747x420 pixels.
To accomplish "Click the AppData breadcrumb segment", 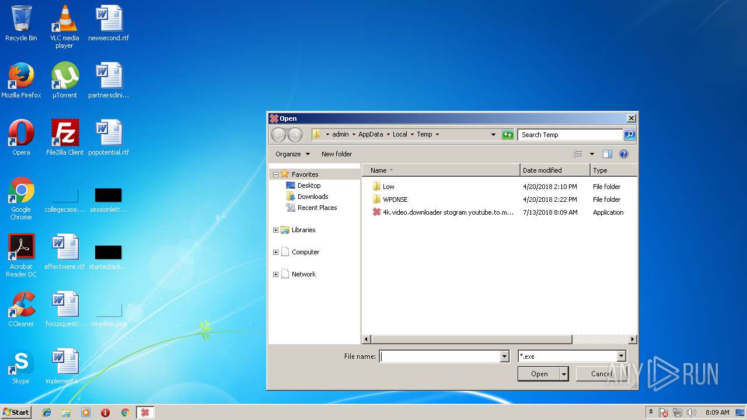I will (371, 134).
